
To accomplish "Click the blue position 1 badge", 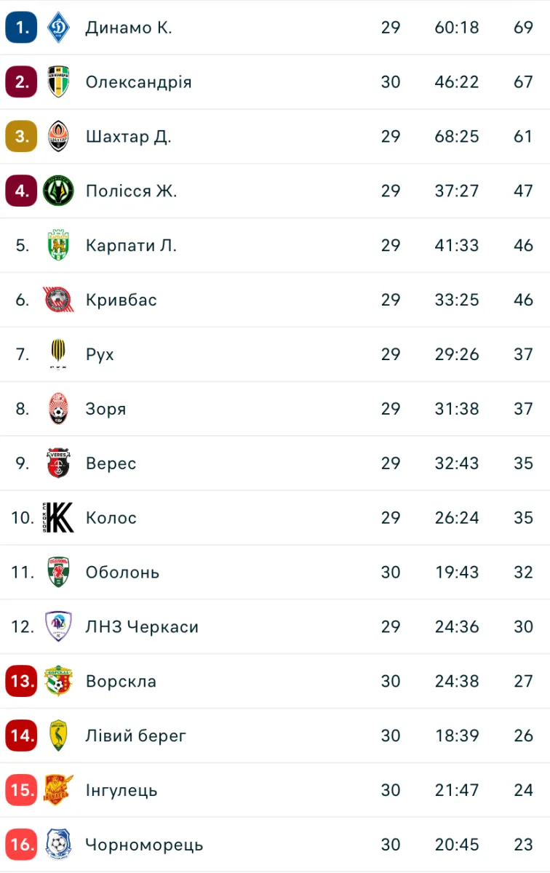I will pos(21,28).
